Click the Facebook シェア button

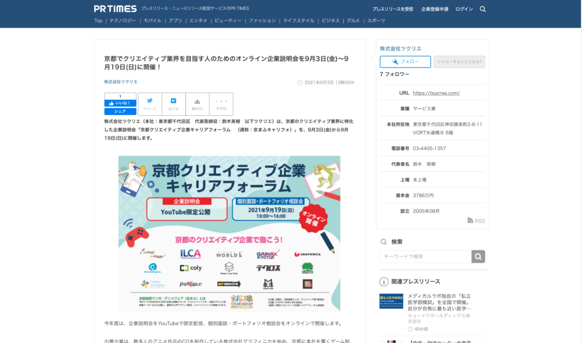120,111
